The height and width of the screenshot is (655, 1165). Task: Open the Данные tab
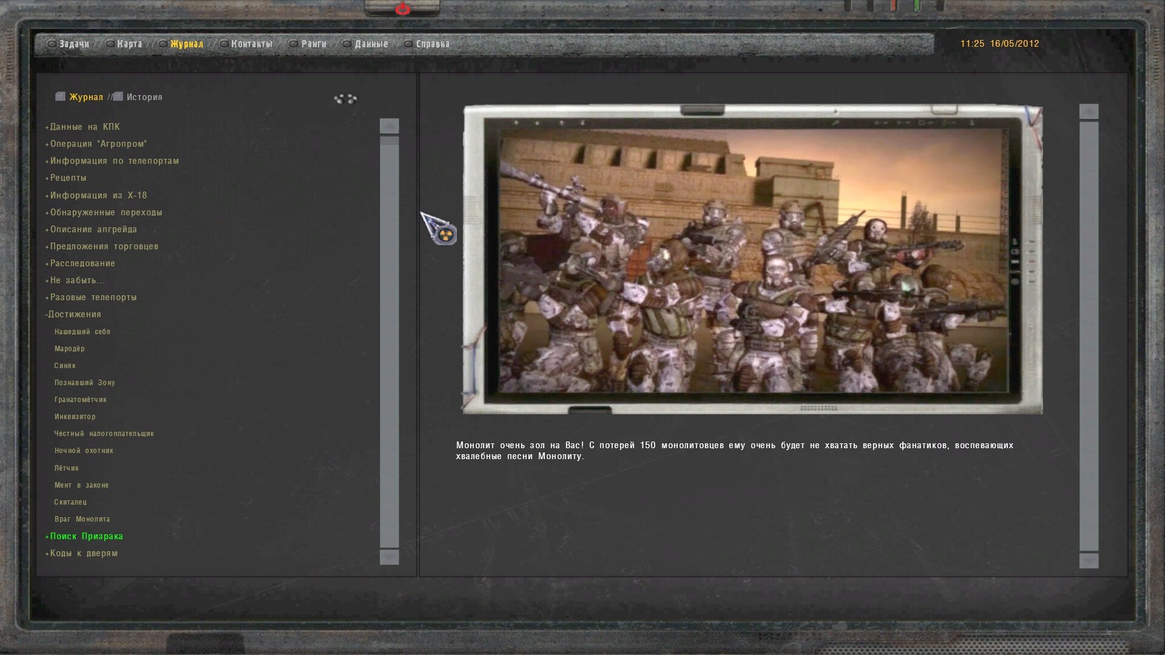click(x=371, y=44)
